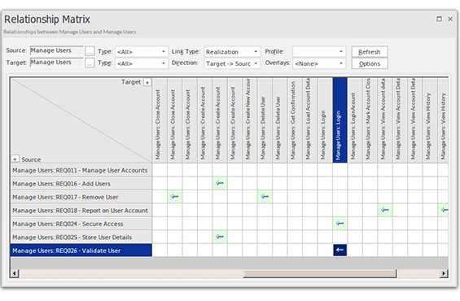Image resolution: width=460 pixels, height=301 pixels.
Task: Click the horizontal scrollbar right arrow
Action: [444, 273]
